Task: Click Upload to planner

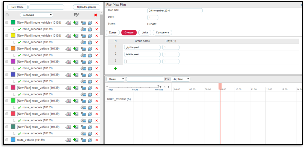Action: 87,7
